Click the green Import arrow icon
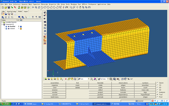The image size is (169, 106). (x=12, y=7)
